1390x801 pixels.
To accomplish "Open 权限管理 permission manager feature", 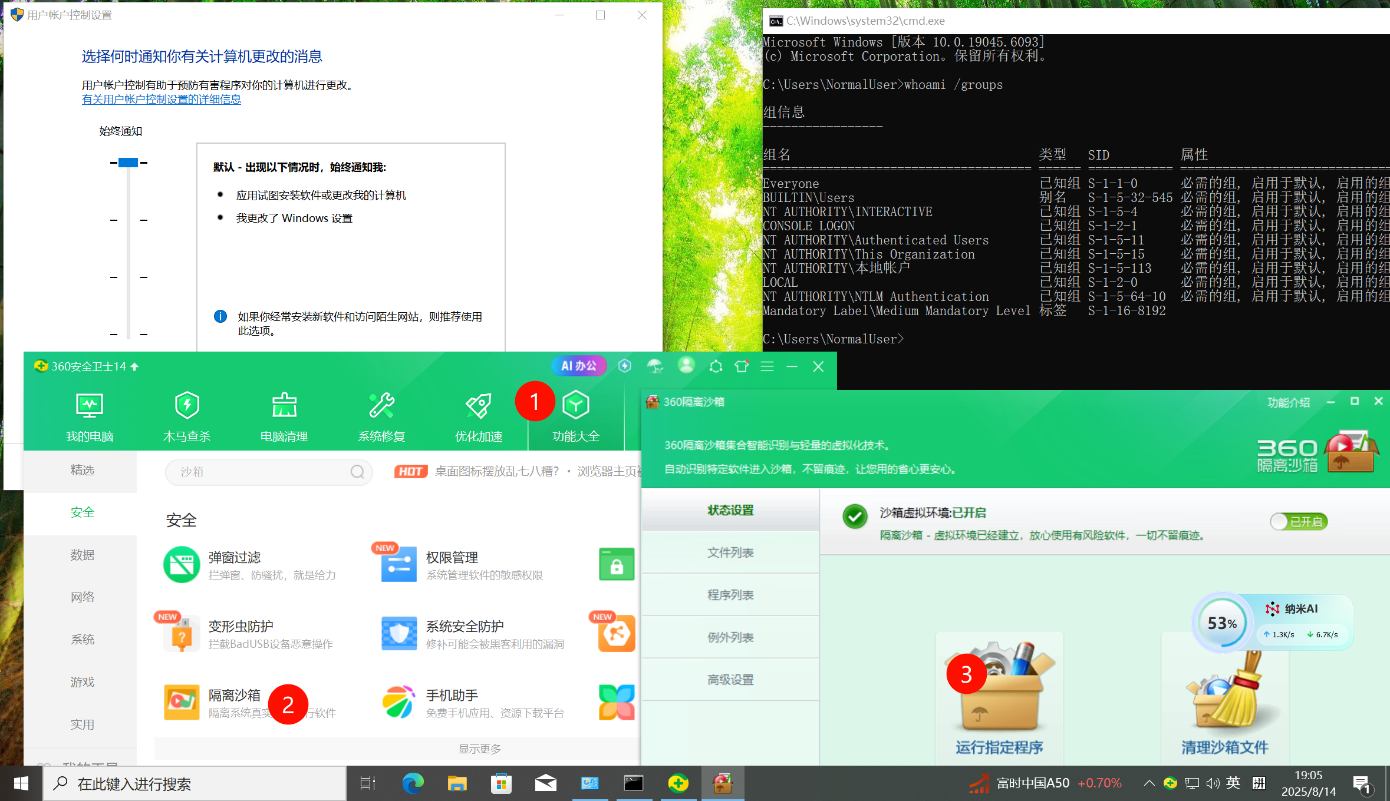I will tap(451, 564).
